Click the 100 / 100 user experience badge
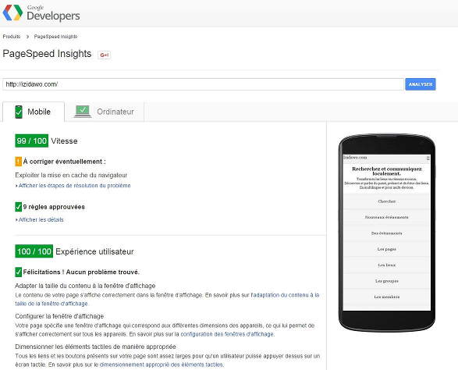The width and height of the screenshot is (458, 370). click(x=34, y=251)
